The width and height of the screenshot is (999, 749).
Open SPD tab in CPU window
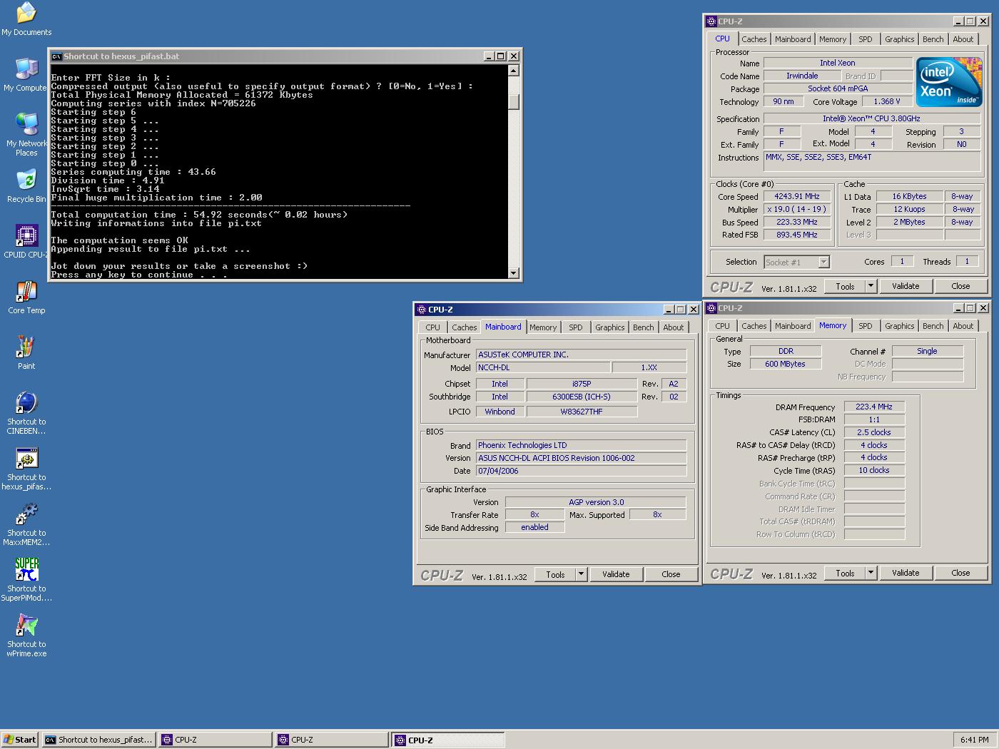coord(866,39)
